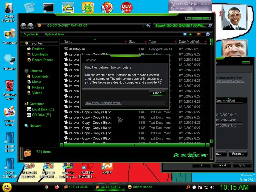Click the horizontal scrollbar in file list
Image resolution: width=256 pixels, height=192 pixels.
tap(134, 145)
